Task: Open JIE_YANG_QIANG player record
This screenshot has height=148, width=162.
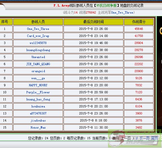Action: point(38,64)
